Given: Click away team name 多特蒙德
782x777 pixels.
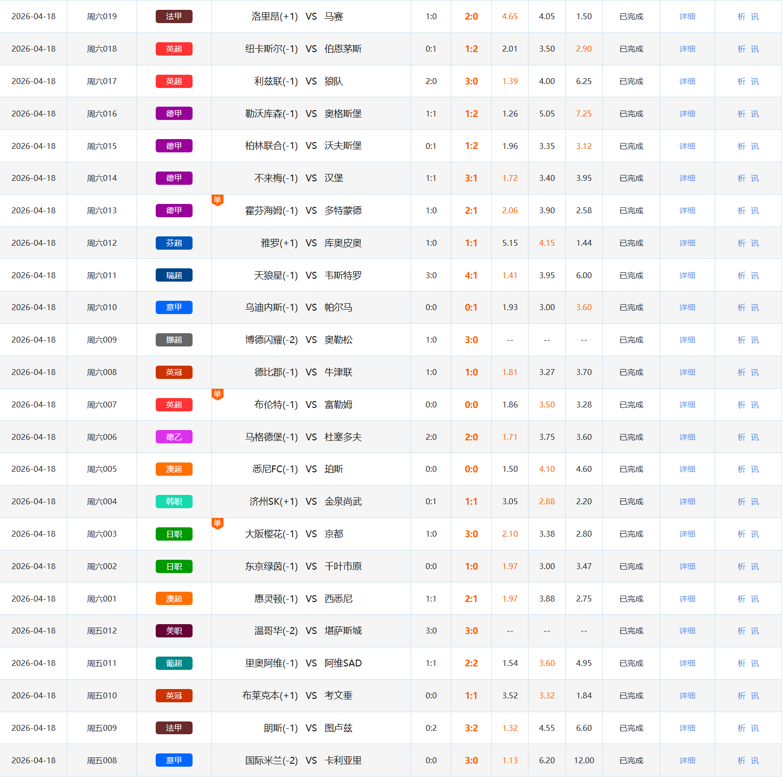Looking at the screenshot, I should pyautogui.click(x=343, y=210).
